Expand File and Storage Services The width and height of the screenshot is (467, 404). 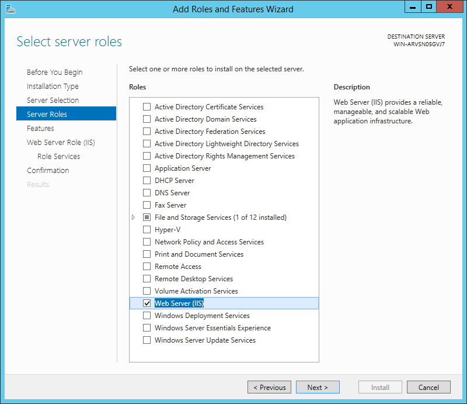click(133, 217)
